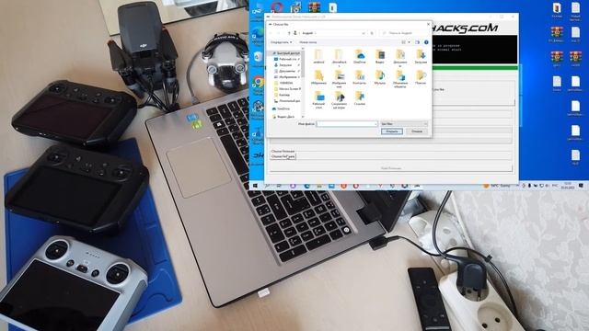Expand the address bar history dropdown
The width and height of the screenshot is (589, 331).
[364, 33]
